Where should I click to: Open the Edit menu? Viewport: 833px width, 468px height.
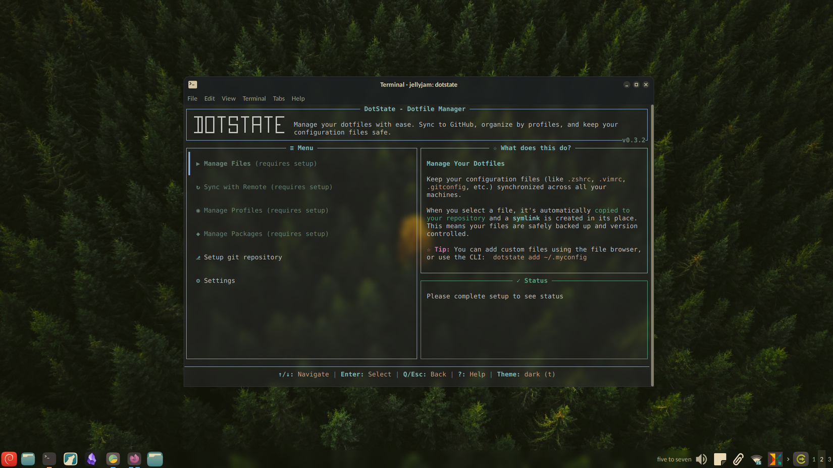point(210,98)
